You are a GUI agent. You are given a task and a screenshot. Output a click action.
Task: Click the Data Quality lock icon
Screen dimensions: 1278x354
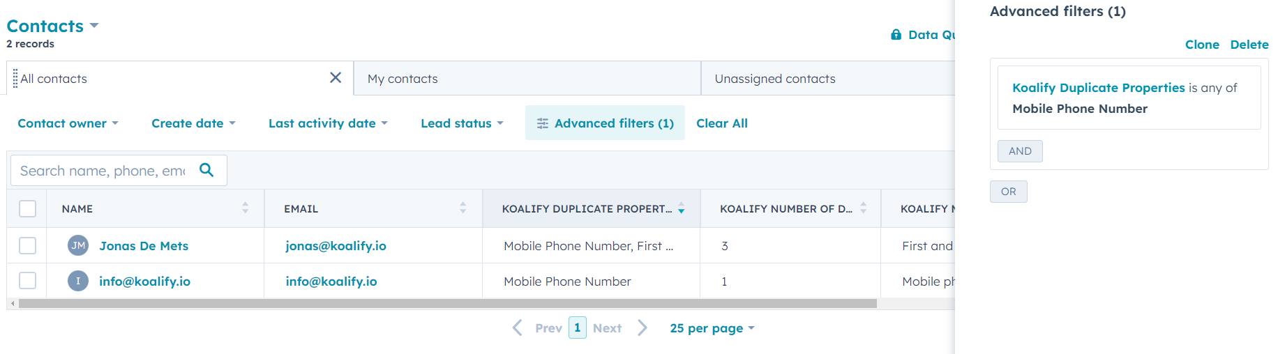click(x=896, y=35)
